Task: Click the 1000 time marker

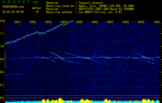Action: point(157,22)
